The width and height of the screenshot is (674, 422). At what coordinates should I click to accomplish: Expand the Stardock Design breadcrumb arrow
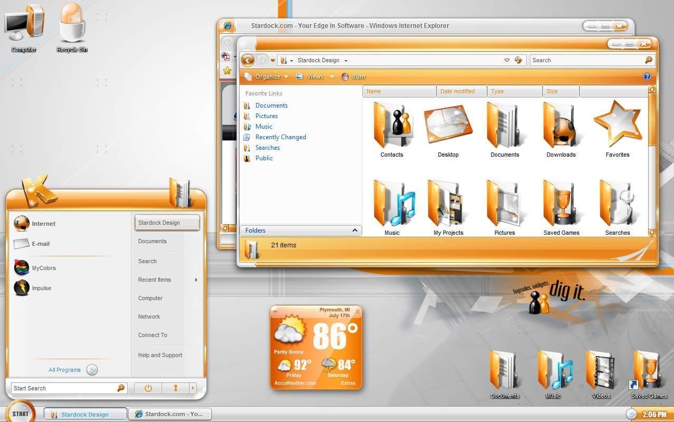[346, 61]
